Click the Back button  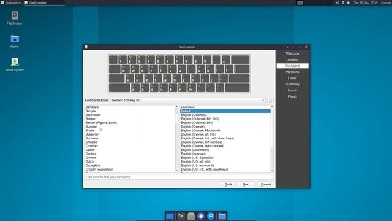228,184
